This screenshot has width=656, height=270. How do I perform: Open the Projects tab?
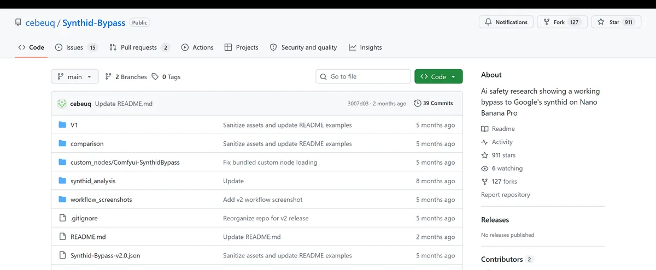[241, 47]
